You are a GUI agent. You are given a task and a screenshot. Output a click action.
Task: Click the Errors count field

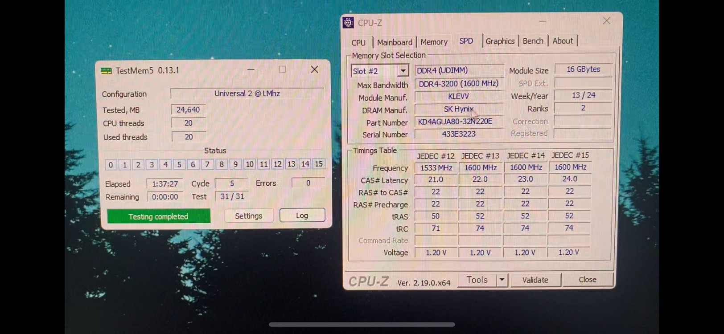click(308, 183)
